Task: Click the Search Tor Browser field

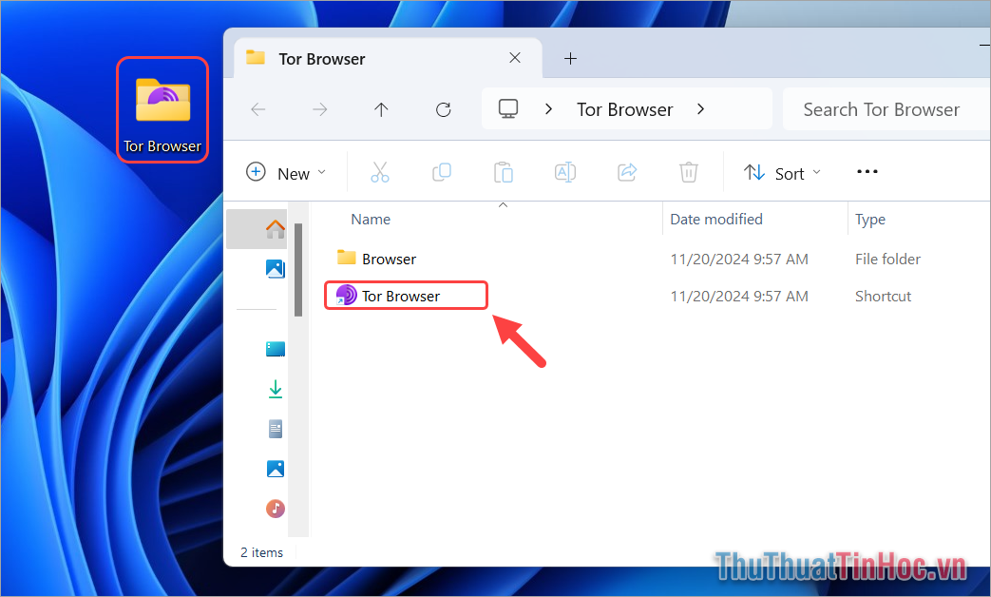Action: pos(886,109)
